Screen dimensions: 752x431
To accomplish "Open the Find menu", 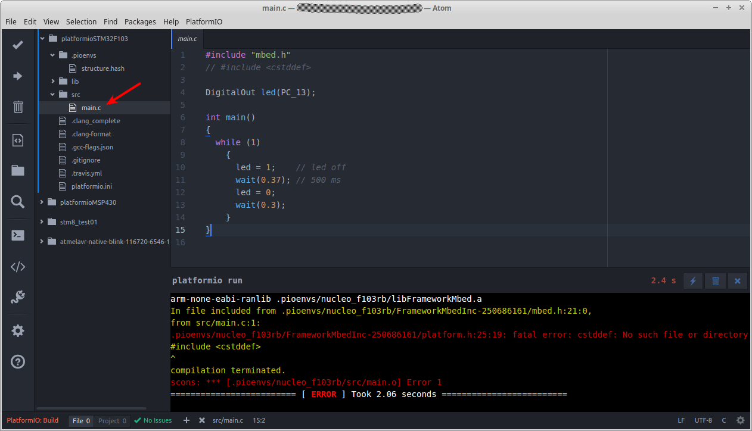I will 110,21.
